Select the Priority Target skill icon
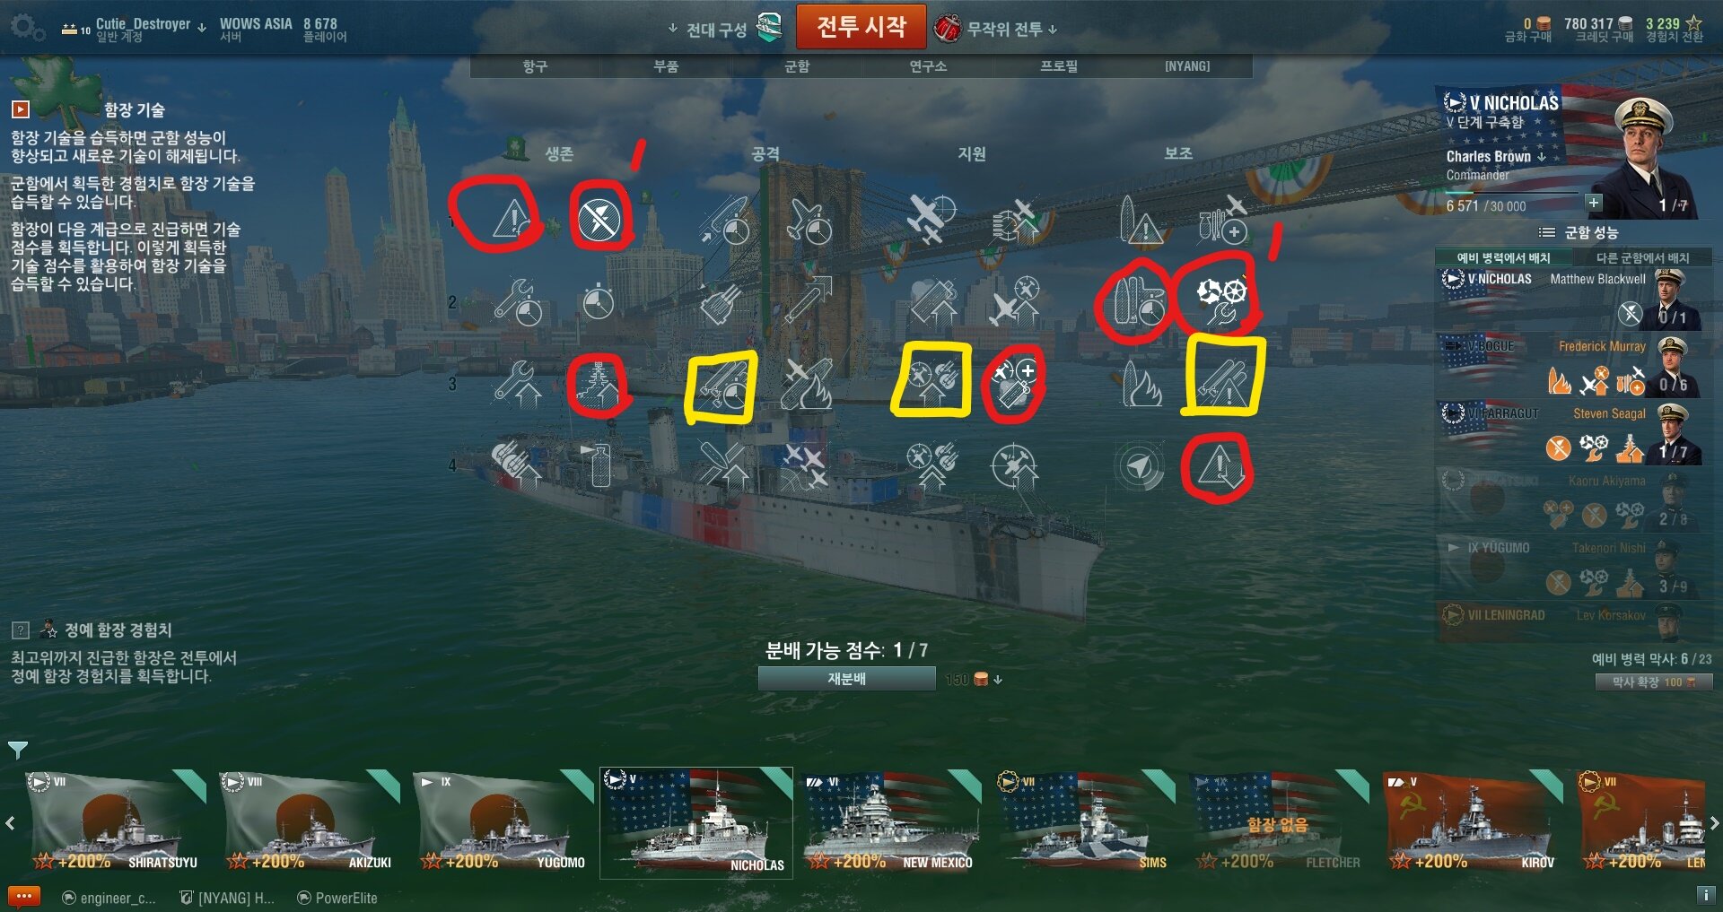Image resolution: width=1723 pixels, height=912 pixels. click(512, 218)
